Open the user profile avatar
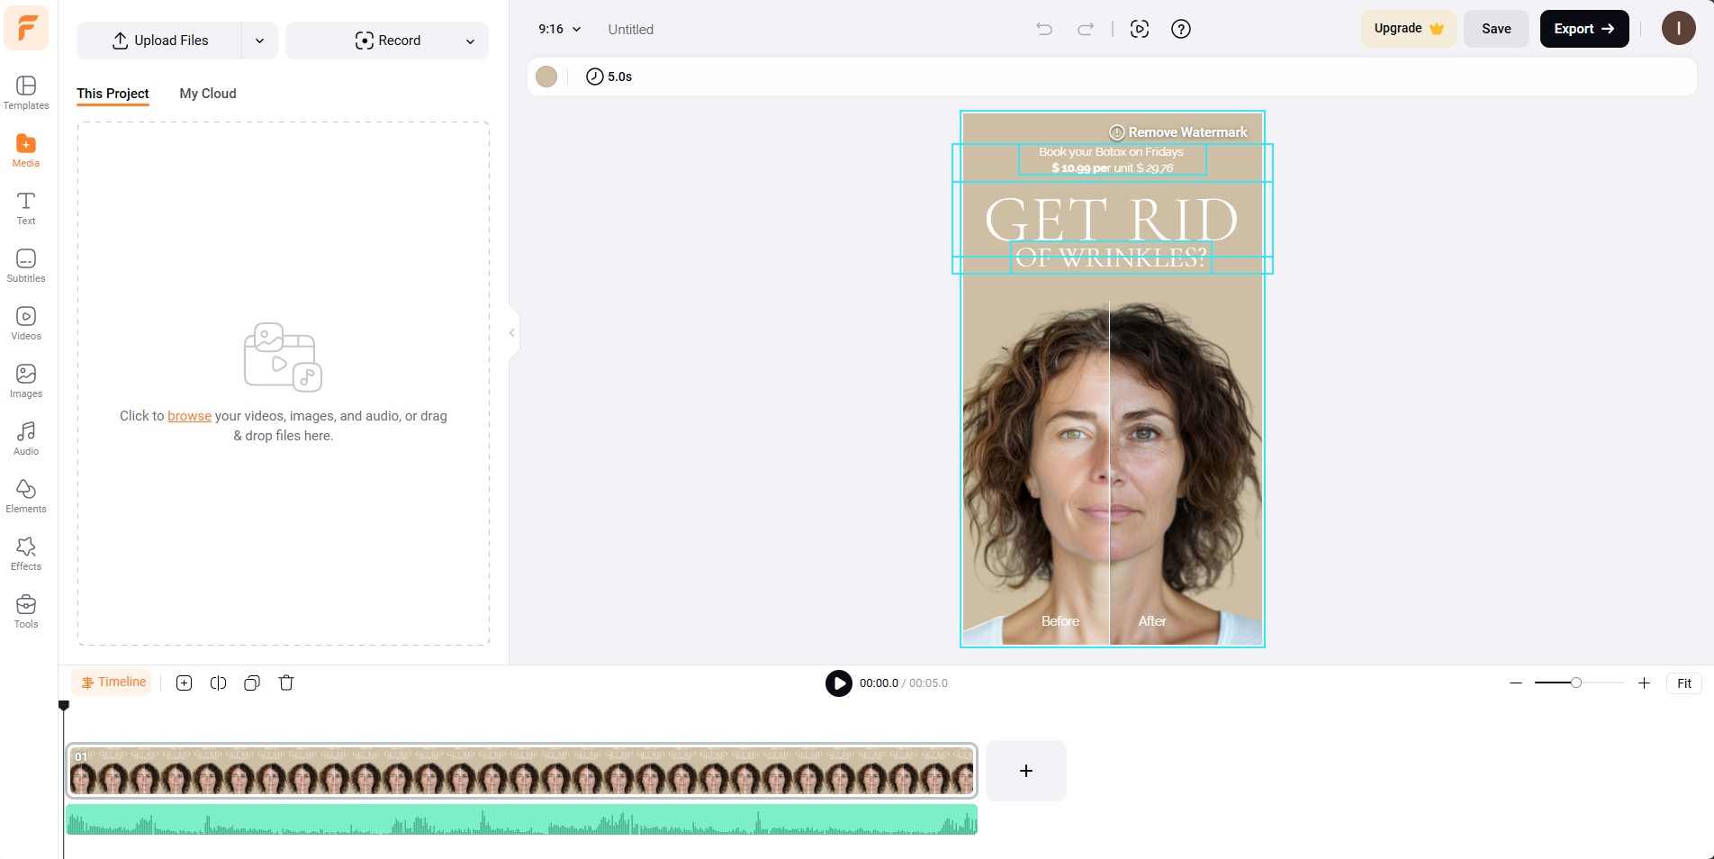1714x859 pixels. pyautogui.click(x=1679, y=29)
